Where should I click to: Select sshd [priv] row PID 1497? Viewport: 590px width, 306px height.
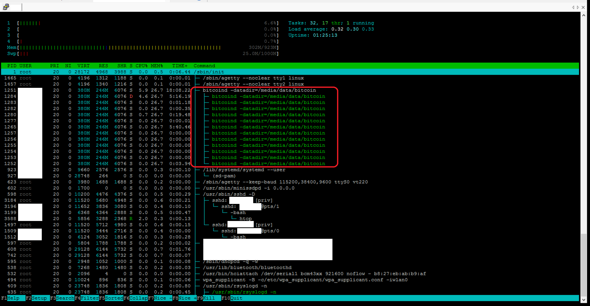pyautogui.click(x=290, y=225)
